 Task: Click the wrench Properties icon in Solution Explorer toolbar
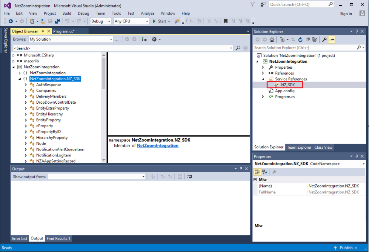coord(324,39)
